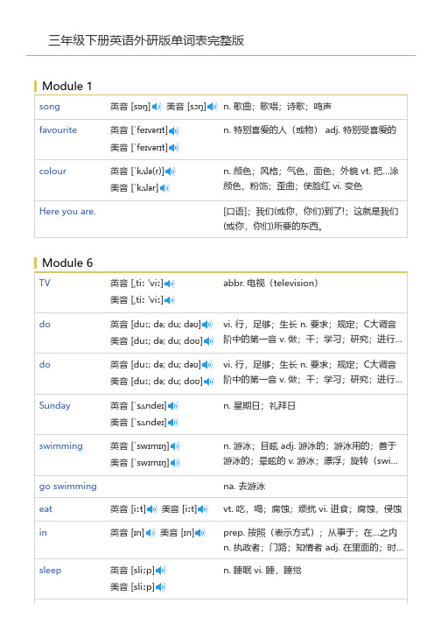The height and width of the screenshot is (624, 441).
Task: Play American pronunciation of Sunday
Action: 172,423
